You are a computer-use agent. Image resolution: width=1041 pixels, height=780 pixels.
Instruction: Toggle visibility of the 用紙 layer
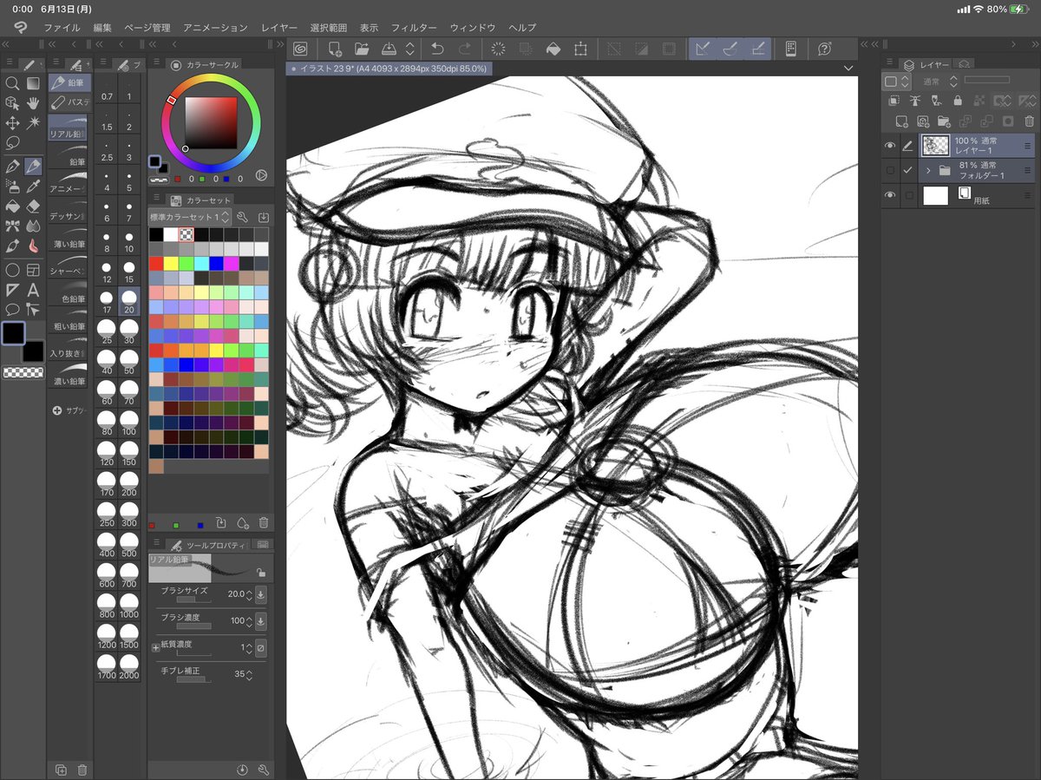890,194
